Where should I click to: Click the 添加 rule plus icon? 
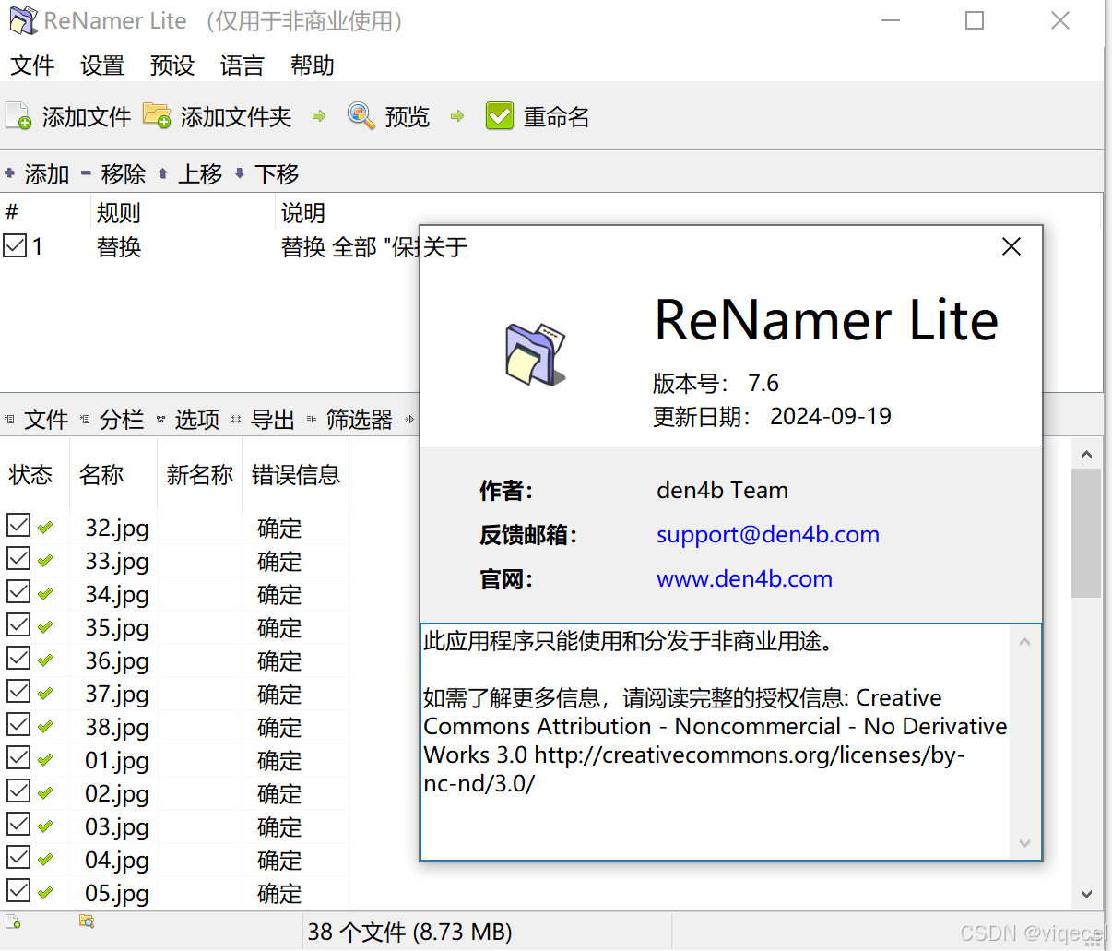click(x=10, y=173)
